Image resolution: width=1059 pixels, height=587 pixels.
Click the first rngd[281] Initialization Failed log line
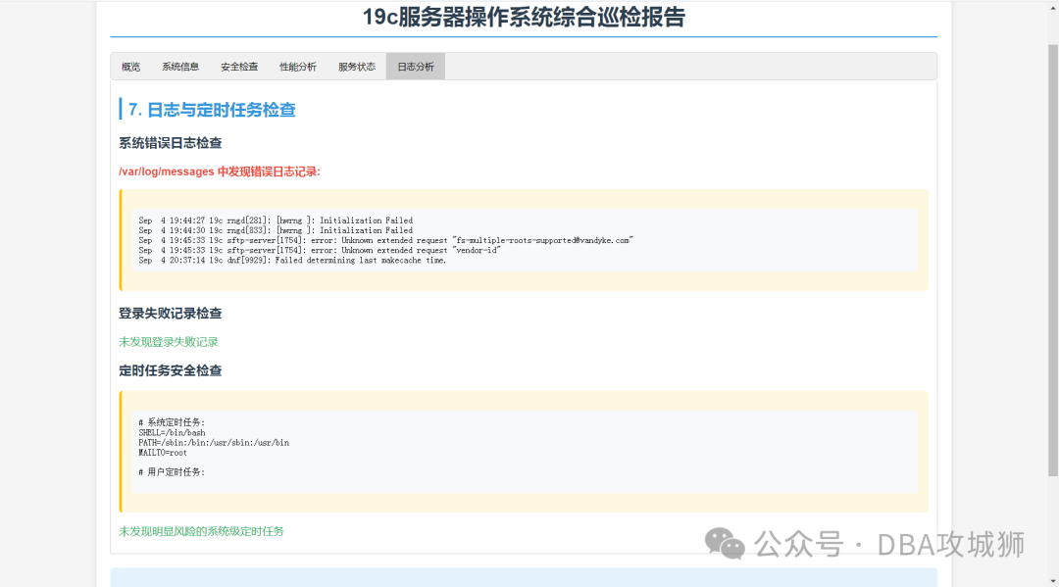point(276,220)
